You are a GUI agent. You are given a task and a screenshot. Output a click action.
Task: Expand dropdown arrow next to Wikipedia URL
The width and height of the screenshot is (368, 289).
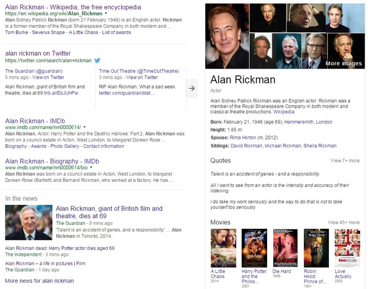pos(106,13)
